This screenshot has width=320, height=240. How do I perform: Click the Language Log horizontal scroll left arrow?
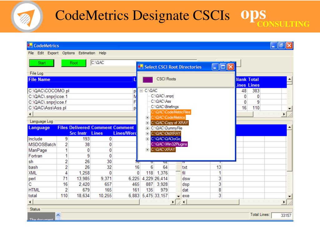point(30,202)
